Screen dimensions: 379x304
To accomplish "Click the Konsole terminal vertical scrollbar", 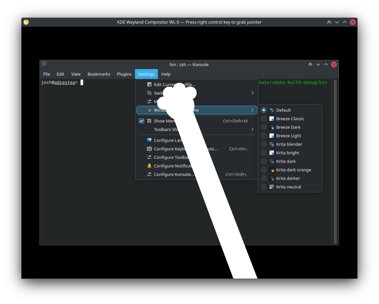I will (x=335, y=162).
